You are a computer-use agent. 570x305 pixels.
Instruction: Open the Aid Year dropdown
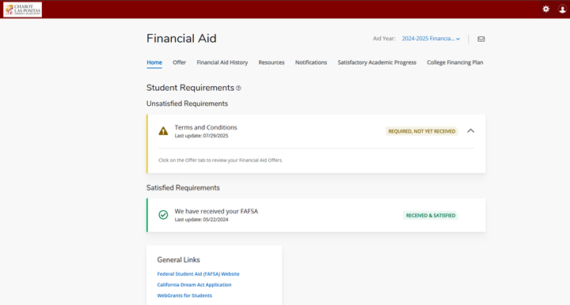coord(431,39)
